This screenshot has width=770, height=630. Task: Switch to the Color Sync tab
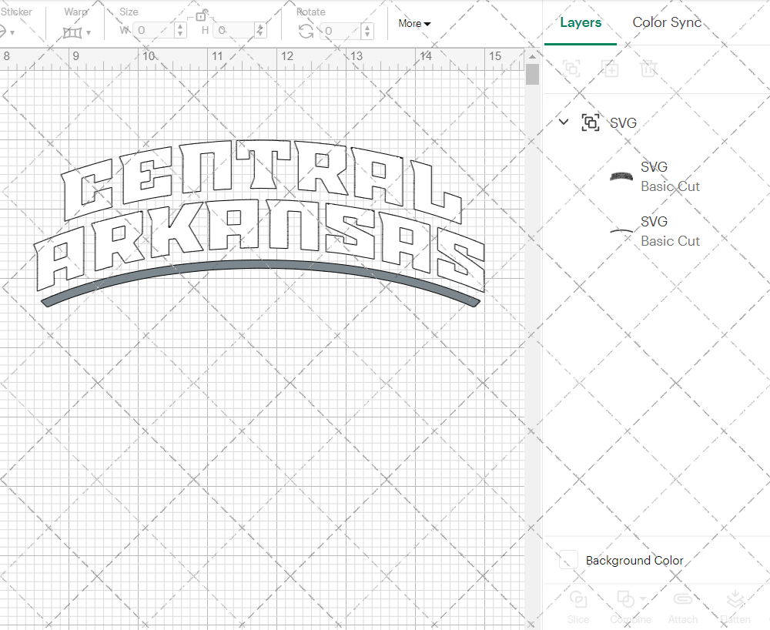tap(667, 22)
